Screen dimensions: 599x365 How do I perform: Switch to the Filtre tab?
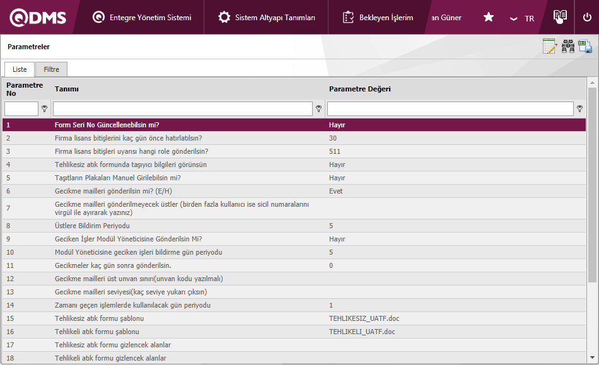click(x=51, y=69)
